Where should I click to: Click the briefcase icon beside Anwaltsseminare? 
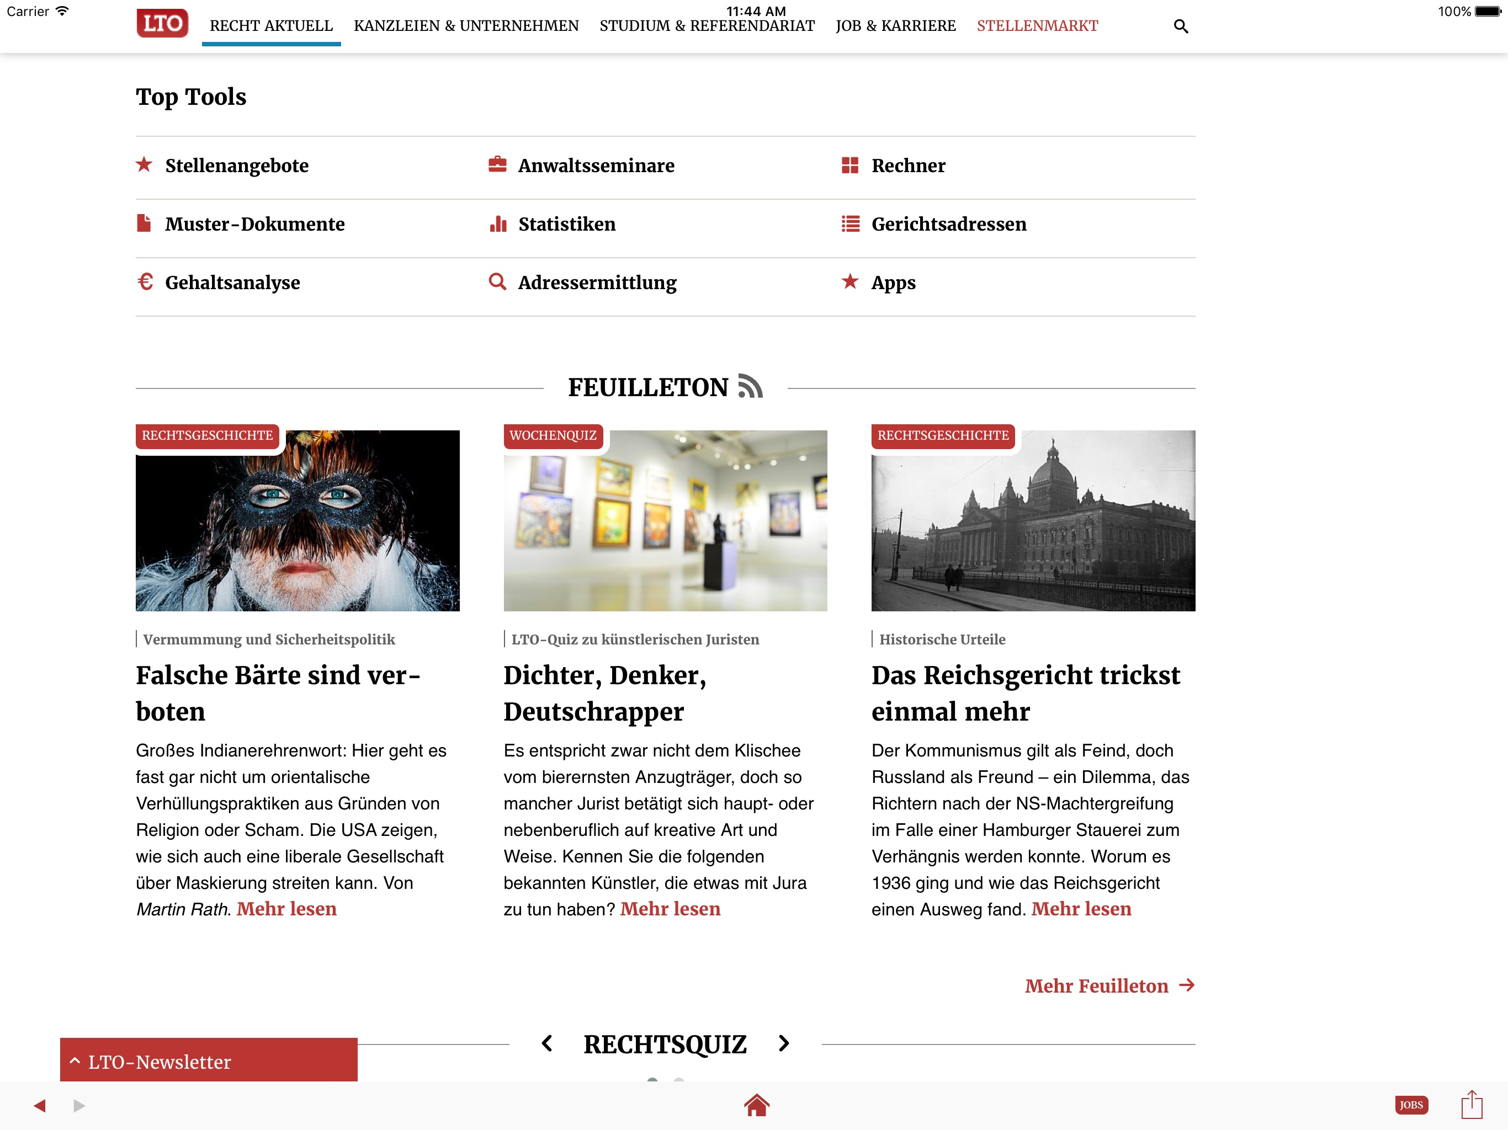[497, 165]
